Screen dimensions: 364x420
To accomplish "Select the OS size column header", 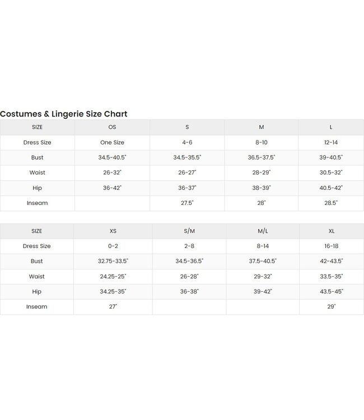I will 112,127.
